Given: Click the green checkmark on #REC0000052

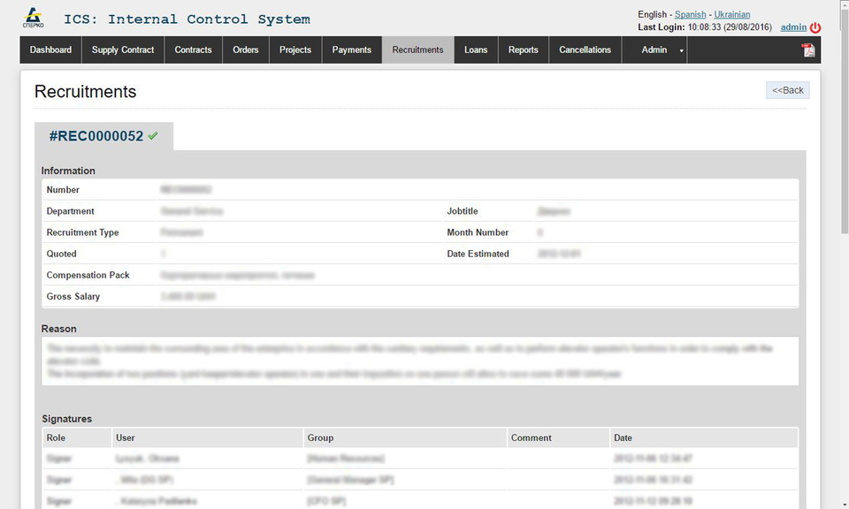Looking at the screenshot, I should pyautogui.click(x=152, y=136).
